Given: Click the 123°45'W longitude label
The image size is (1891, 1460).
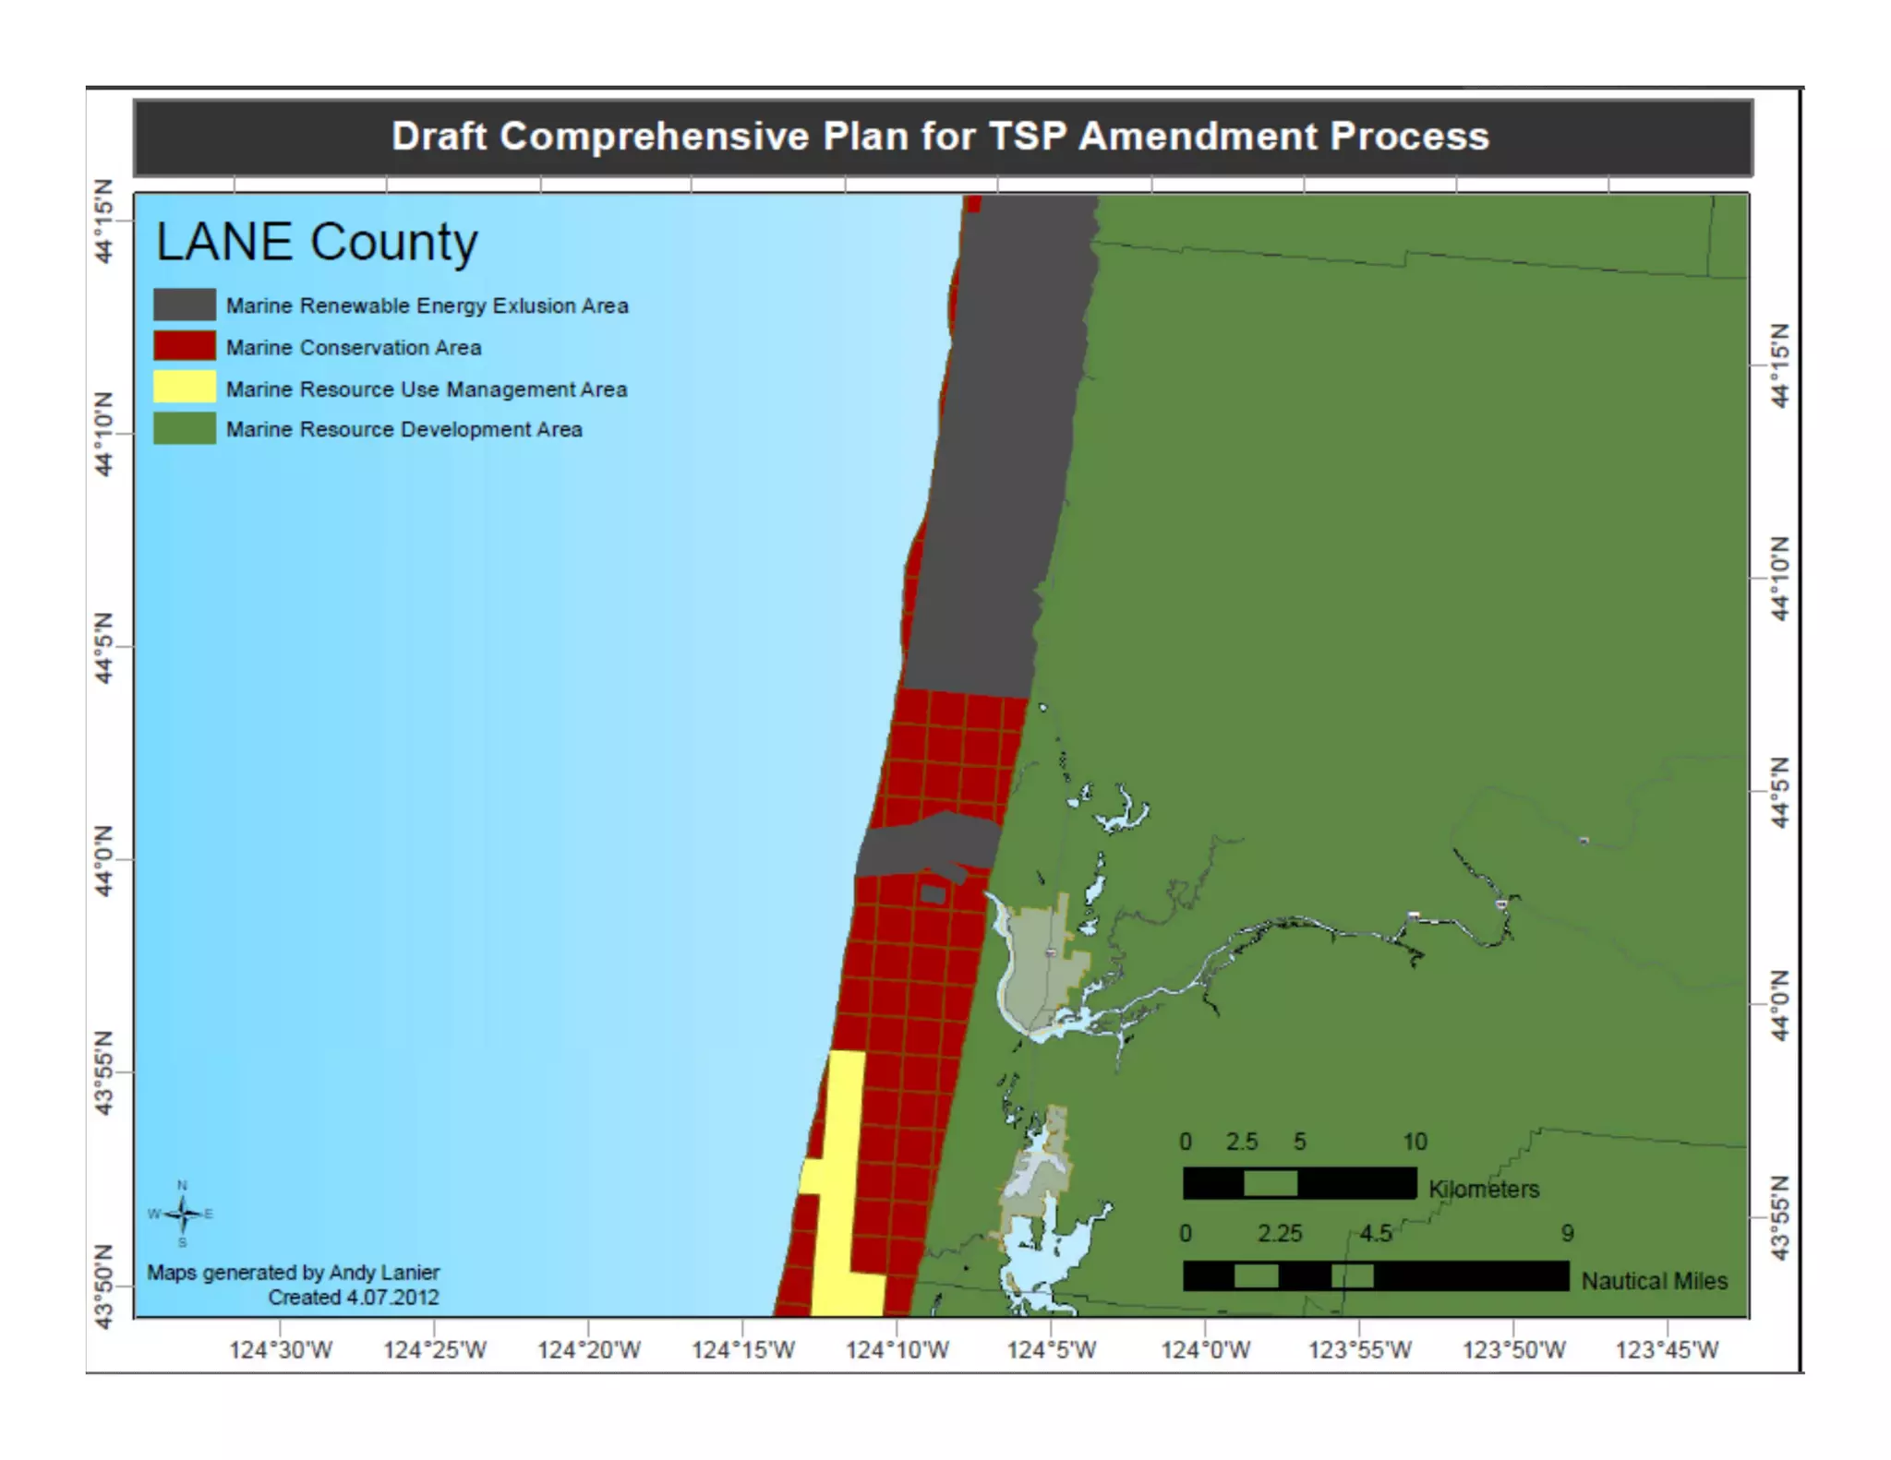Looking at the screenshot, I should (x=1667, y=1350).
